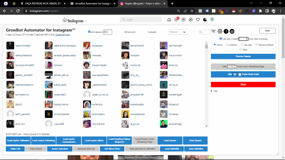
Task: Open Chrome profile avatar in toolbar
Action: pos(274,11)
